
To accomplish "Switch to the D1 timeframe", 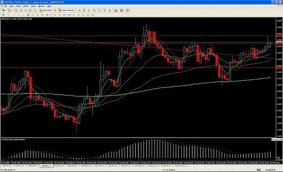I will (x=83, y=15).
